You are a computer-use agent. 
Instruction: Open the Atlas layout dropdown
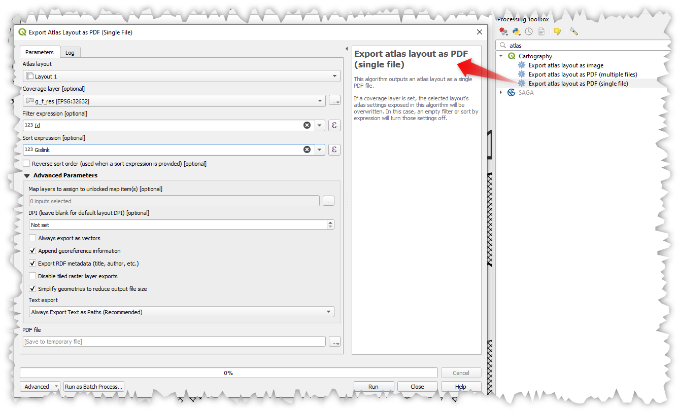pyautogui.click(x=181, y=77)
